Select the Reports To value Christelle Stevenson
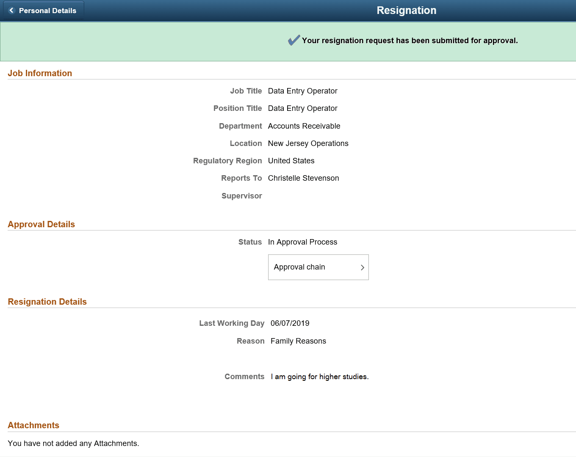Viewport: 576px width, 457px height. 303,178
